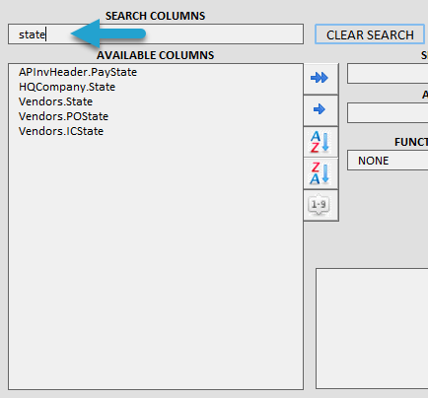This screenshot has width=428, height=398.
Task: Sort available columns A to Z
Action: 321,142
